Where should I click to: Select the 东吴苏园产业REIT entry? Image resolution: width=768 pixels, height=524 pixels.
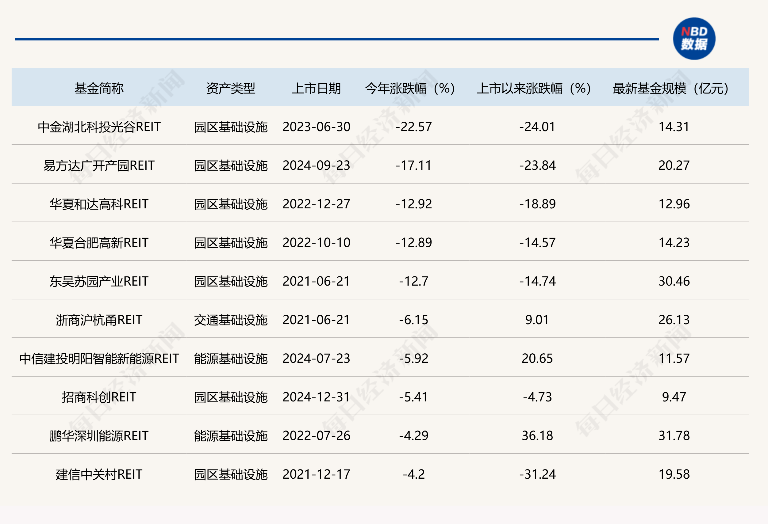point(99,281)
